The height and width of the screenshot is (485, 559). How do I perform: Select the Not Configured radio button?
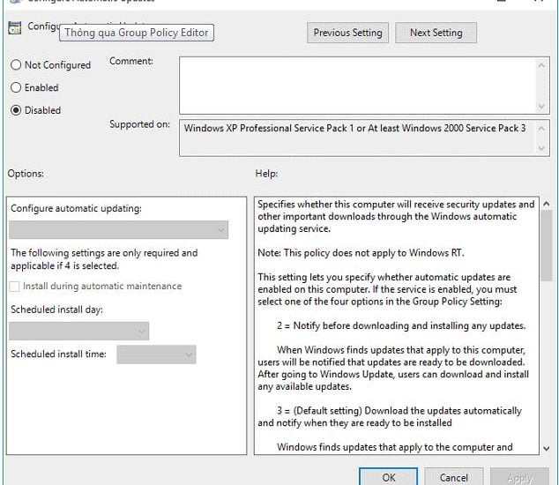(16, 65)
